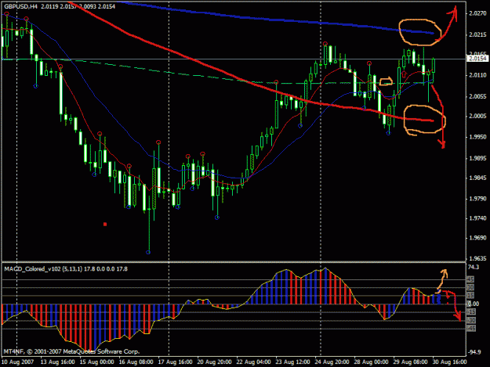Click the 0.00 MACD scale level
Image resolution: width=490 pixels, height=367 pixels.
(x=473, y=304)
